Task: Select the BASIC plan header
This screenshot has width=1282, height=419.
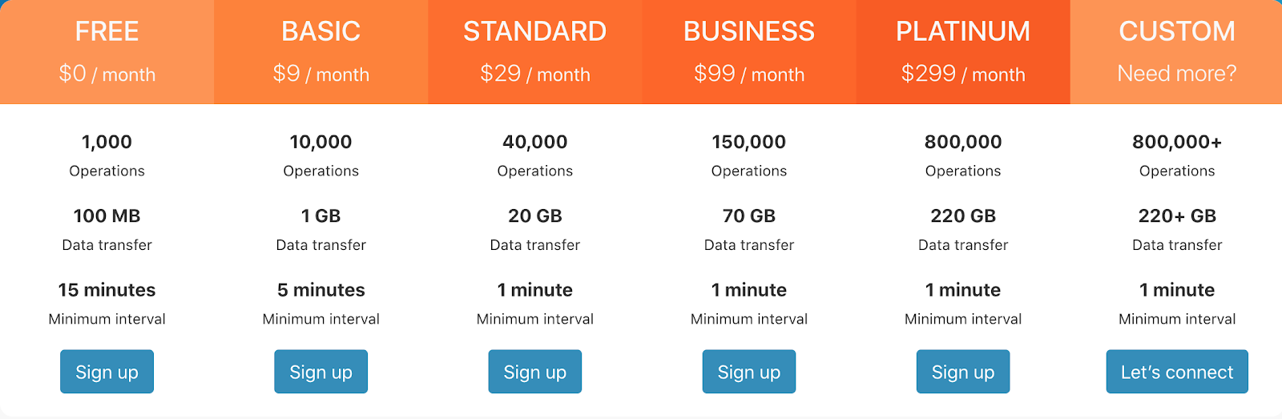Action: pyautogui.click(x=320, y=31)
